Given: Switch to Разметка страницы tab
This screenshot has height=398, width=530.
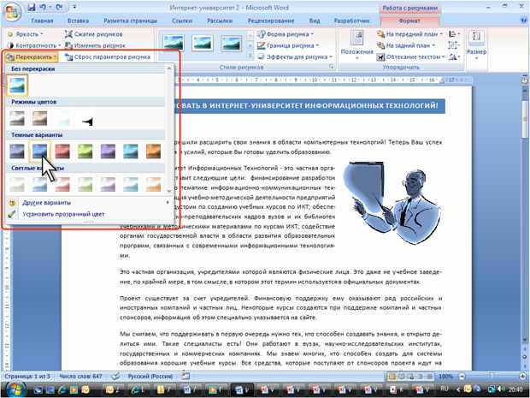Looking at the screenshot, I should point(131,21).
